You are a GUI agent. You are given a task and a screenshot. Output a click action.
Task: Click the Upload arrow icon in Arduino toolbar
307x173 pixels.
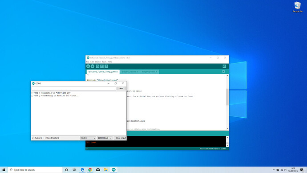93,66
